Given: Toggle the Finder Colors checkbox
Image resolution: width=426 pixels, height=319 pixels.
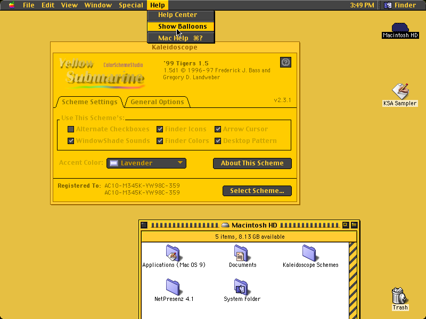Looking at the screenshot, I should [x=160, y=141].
